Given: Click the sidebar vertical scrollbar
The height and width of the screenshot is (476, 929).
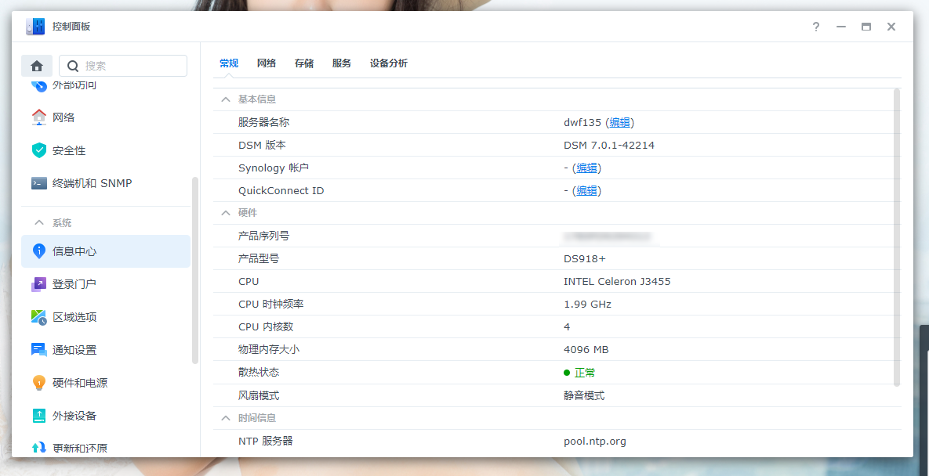Looking at the screenshot, I should pyautogui.click(x=195, y=270).
